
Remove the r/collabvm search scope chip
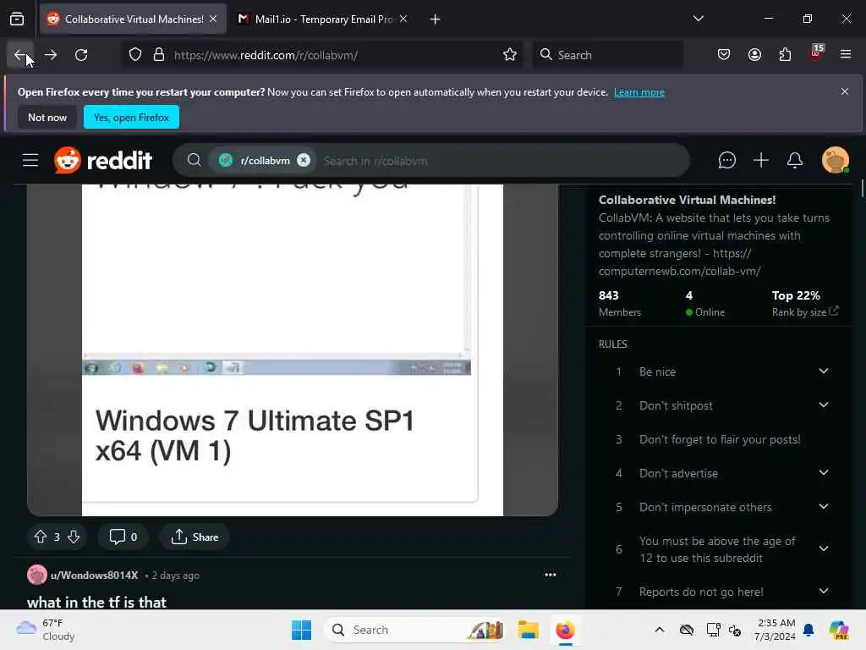[304, 160]
